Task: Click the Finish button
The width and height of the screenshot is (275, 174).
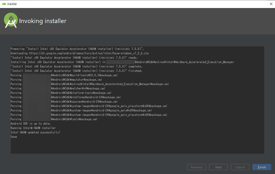Action: (262, 167)
